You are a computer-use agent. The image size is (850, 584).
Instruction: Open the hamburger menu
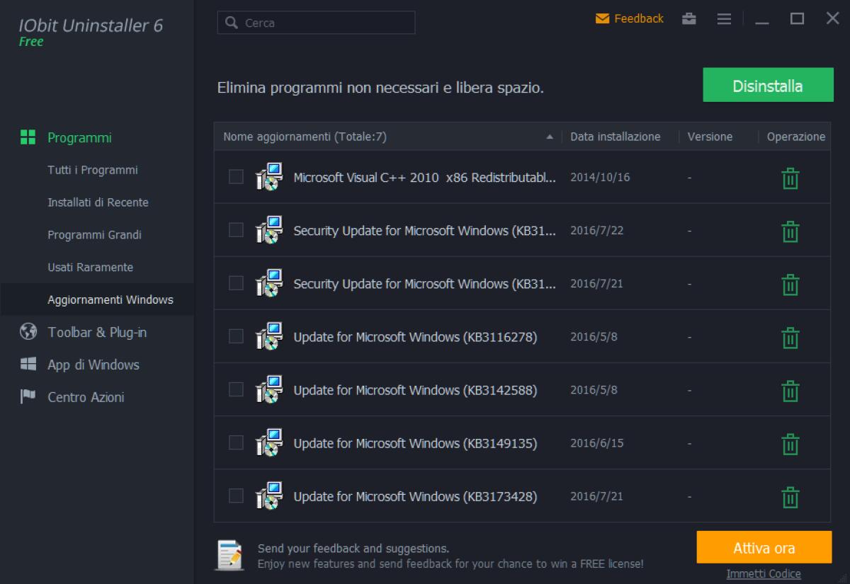724,19
